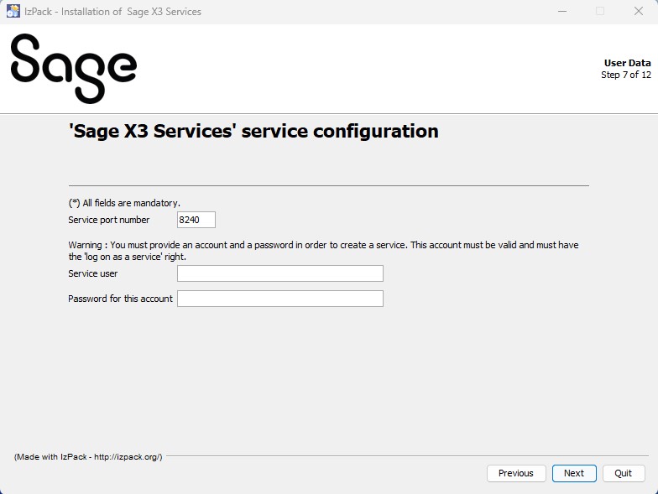This screenshot has height=494, width=658.
Task: Click the "User Data" panel title
Action: click(x=627, y=63)
